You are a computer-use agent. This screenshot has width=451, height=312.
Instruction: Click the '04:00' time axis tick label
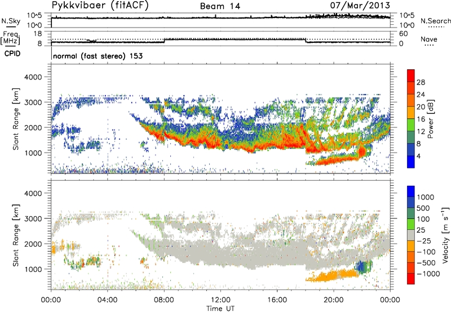click(108, 300)
